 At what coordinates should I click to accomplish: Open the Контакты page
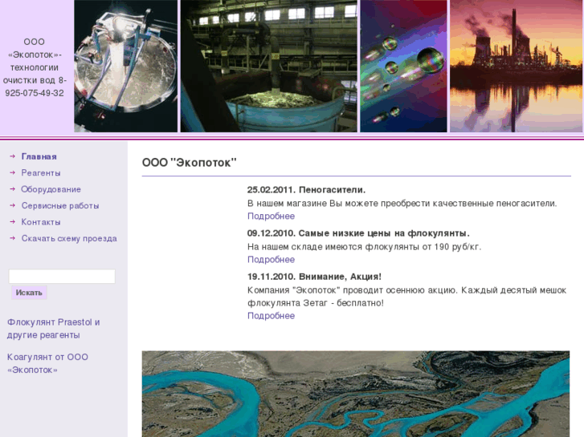[41, 222]
